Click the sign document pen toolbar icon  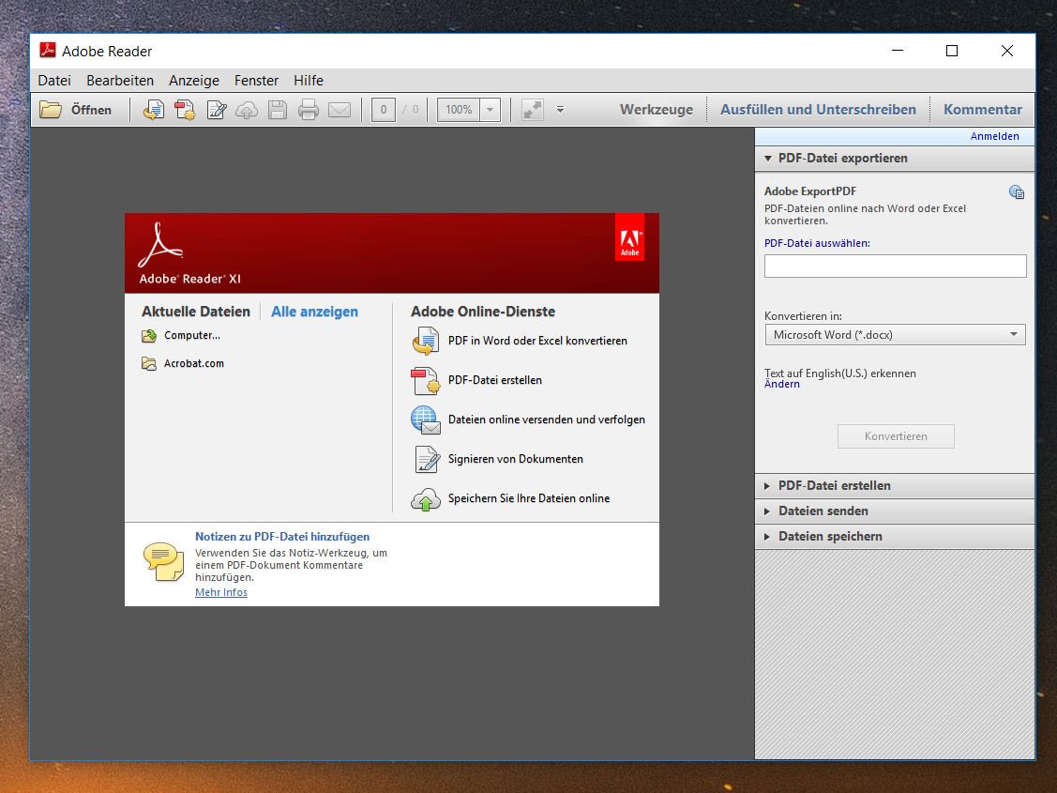tap(217, 109)
